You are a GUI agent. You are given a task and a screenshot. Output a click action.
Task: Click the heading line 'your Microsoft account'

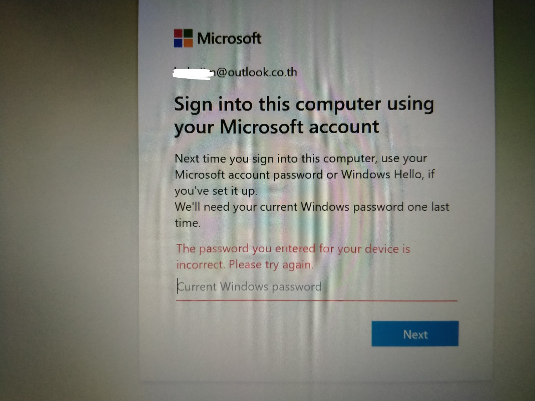pos(277,127)
